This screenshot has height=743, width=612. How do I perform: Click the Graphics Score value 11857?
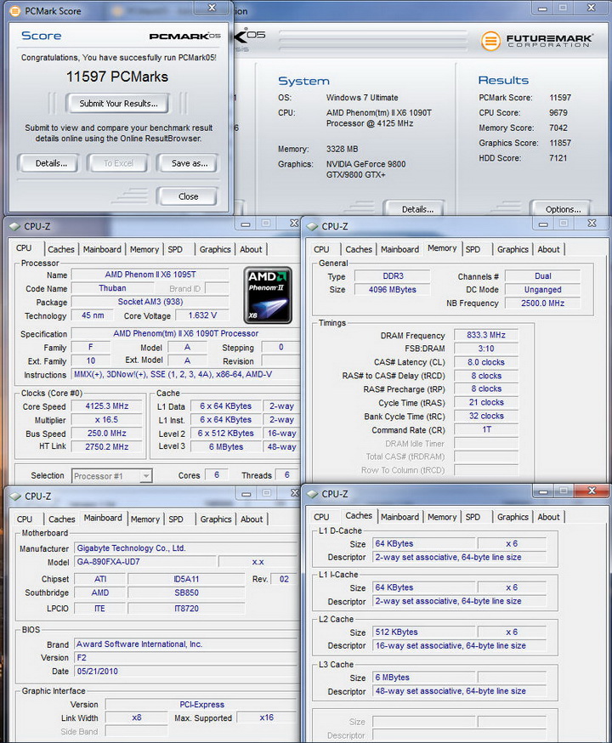(x=560, y=143)
